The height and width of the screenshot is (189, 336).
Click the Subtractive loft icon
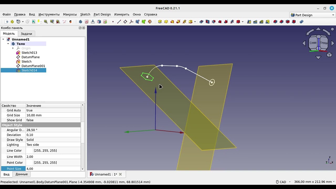pos(220,22)
